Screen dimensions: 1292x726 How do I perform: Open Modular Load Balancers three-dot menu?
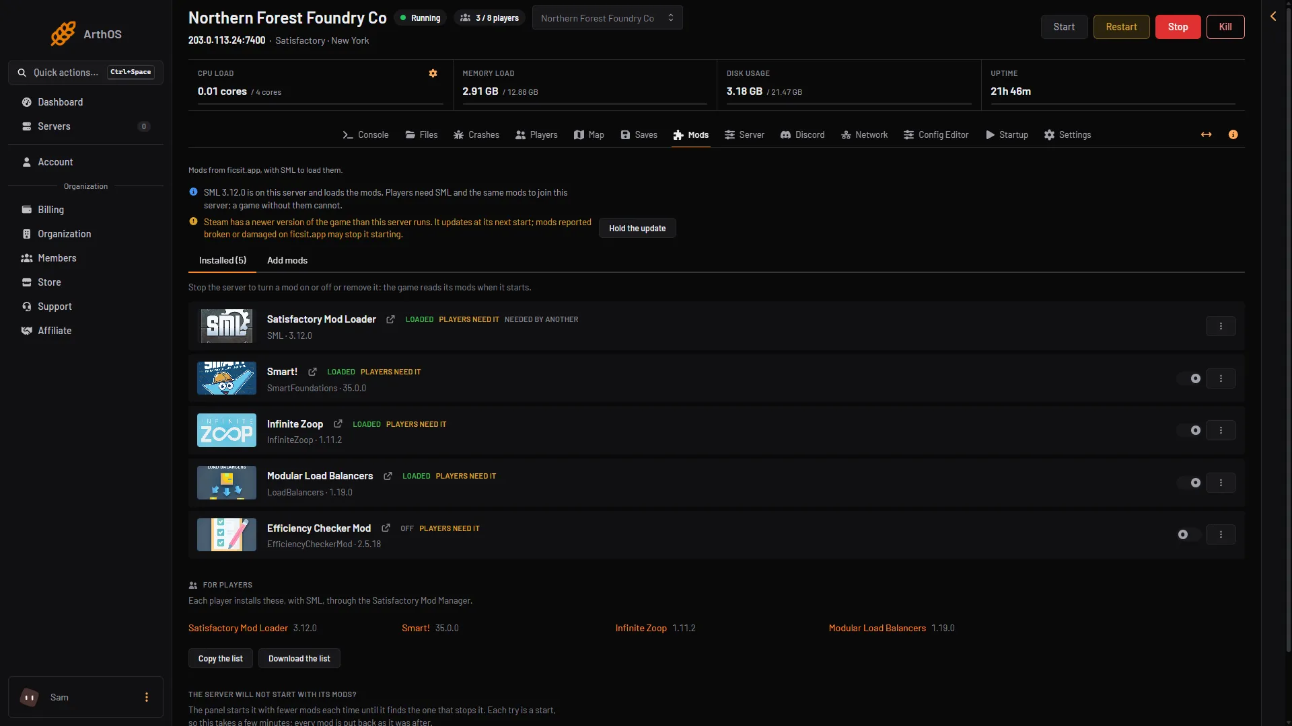(1221, 483)
